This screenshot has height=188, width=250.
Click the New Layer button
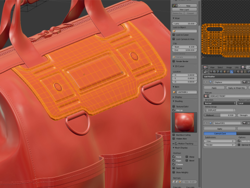(x=184, y=9)
